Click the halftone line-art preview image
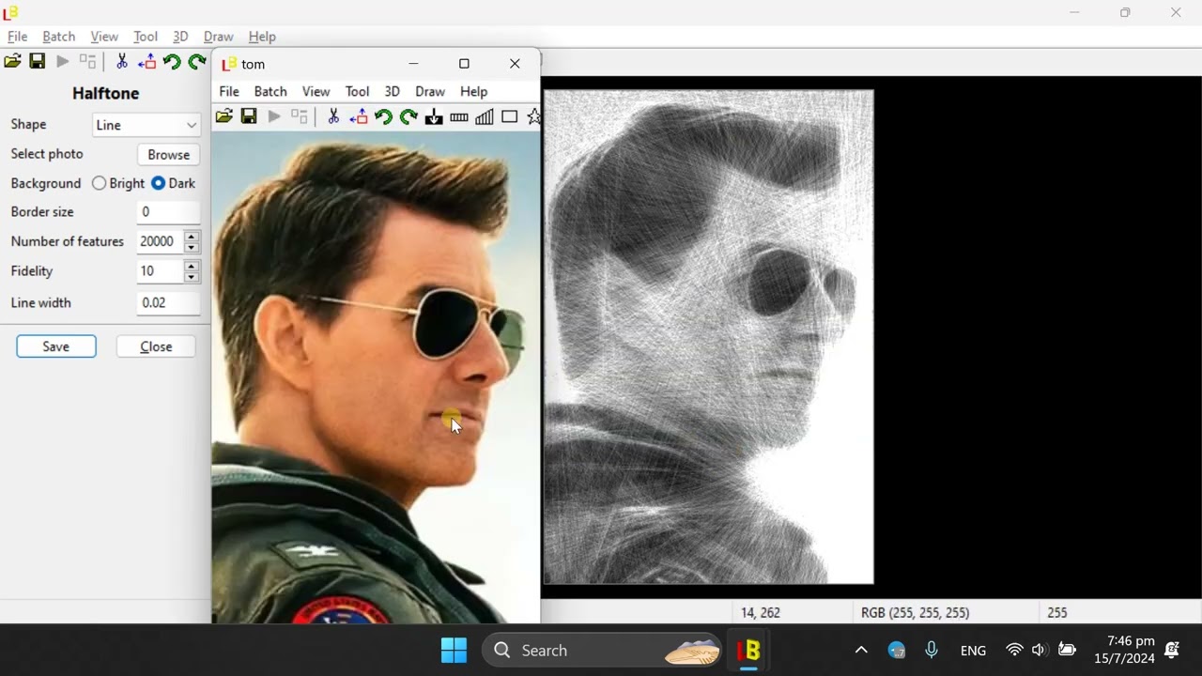1202x676 pixels. 709,337
